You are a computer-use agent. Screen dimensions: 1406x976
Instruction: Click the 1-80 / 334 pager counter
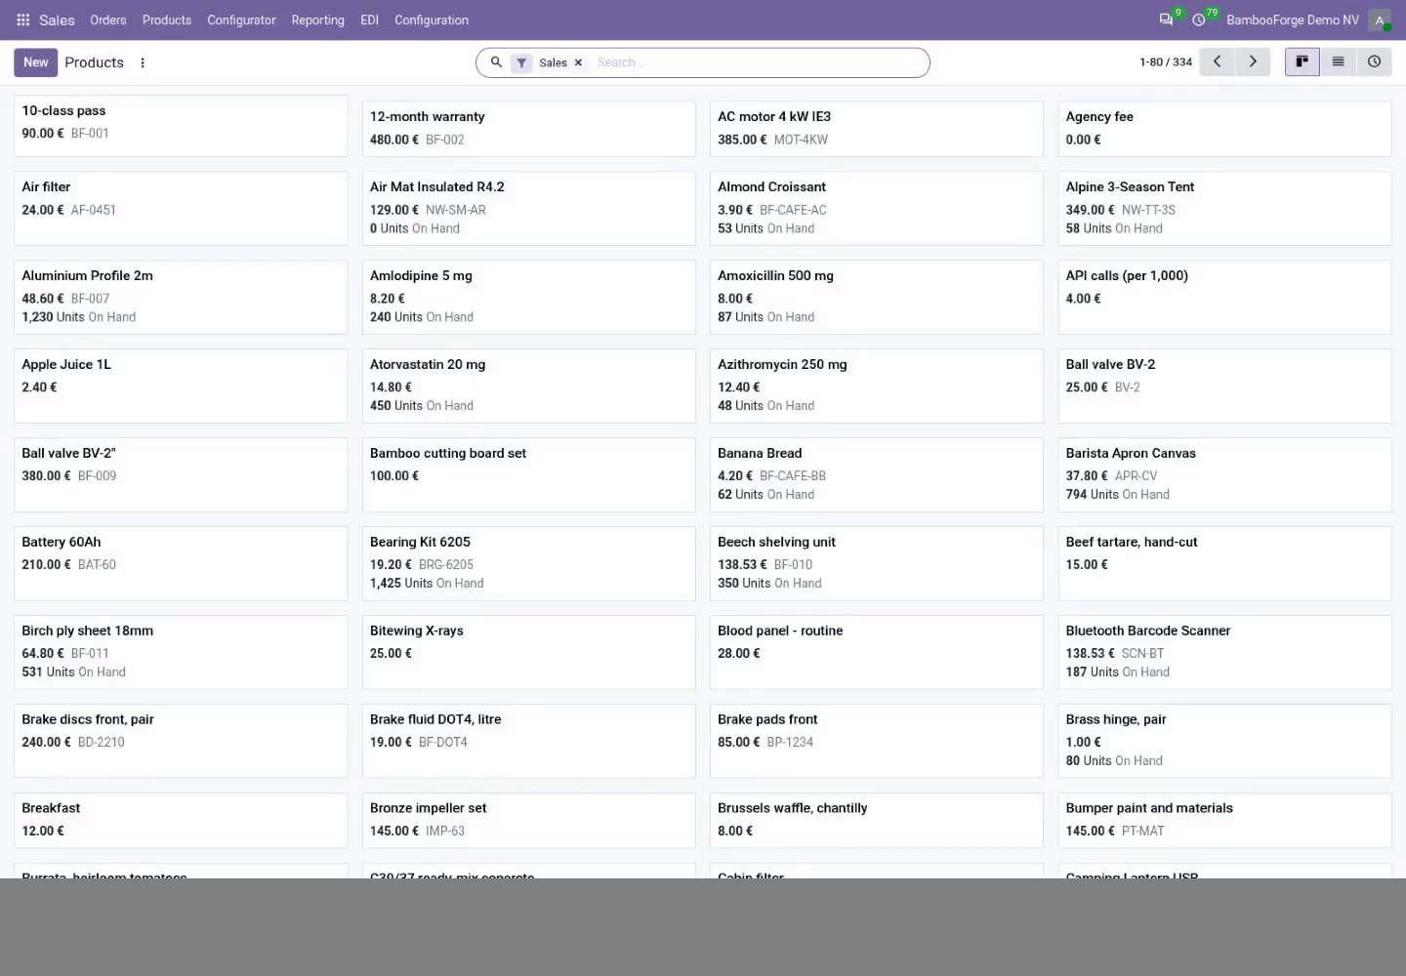click(1166, 61)
